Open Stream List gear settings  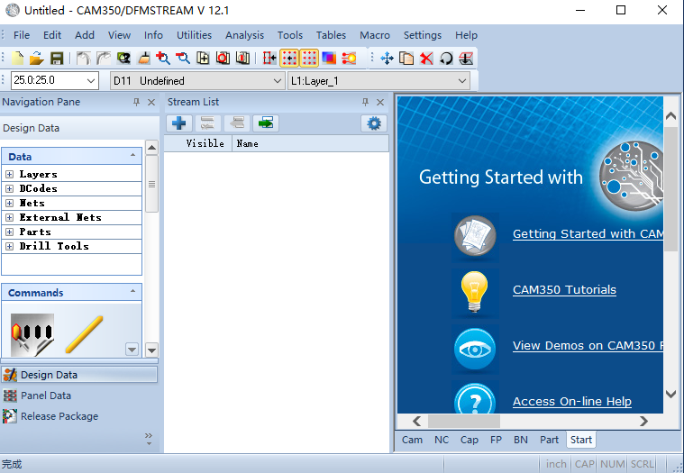[x=374, y=123]
